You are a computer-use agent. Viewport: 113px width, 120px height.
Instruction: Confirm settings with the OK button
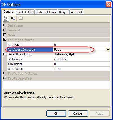[56, 113]
